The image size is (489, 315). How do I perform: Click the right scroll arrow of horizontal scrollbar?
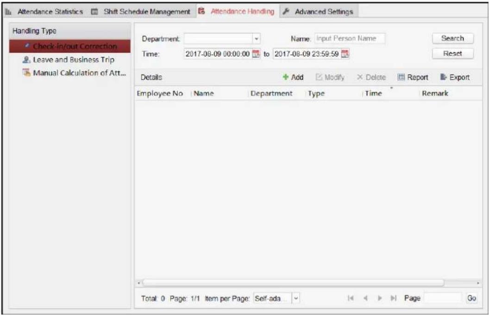[x=478, y=283]
